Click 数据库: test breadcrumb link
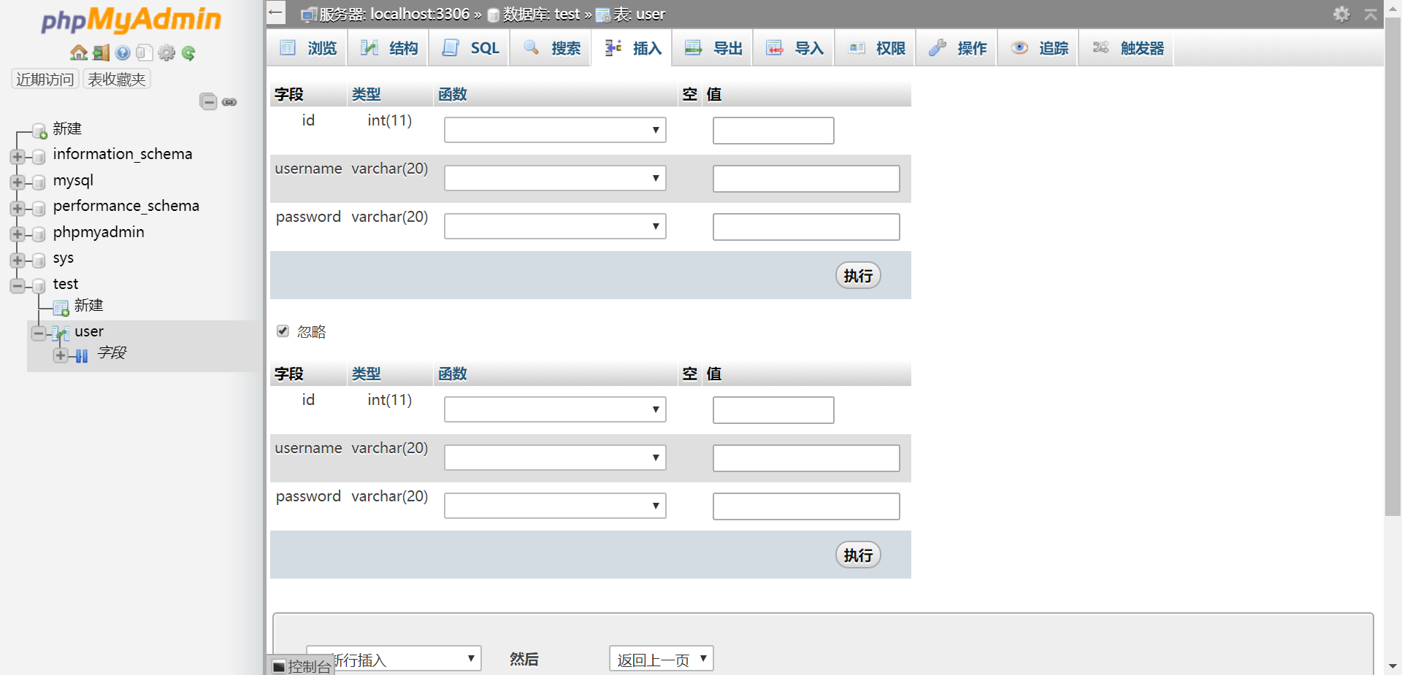The width and height of the screenshot is (1402, 675). (x=541, y=14)
